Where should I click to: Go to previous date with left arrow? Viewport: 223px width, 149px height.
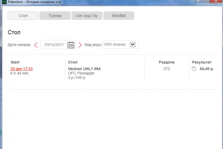(36, 45)
